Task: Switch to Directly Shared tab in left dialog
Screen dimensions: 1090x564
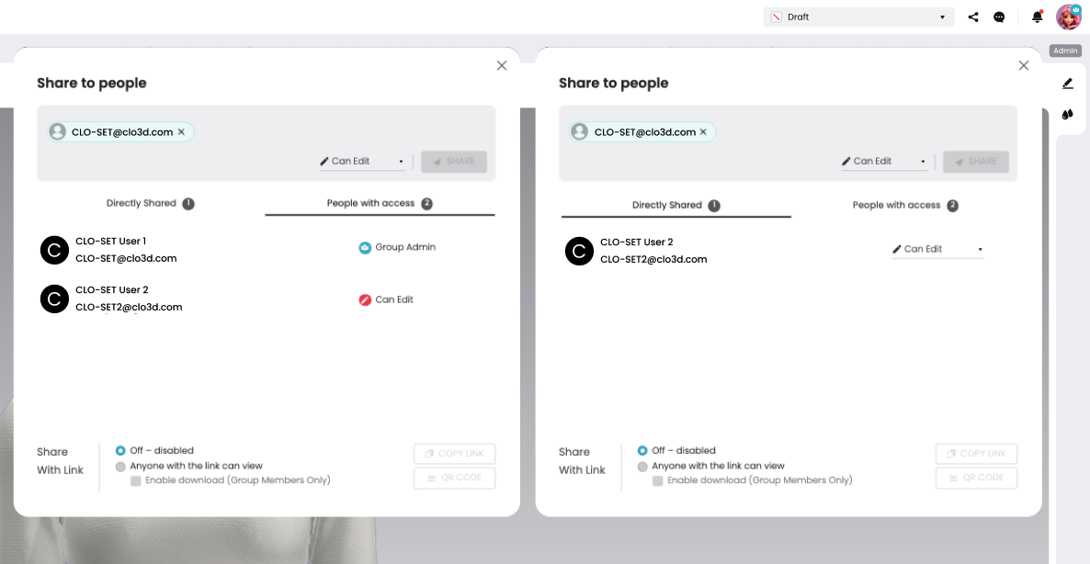Action: [150, 204]
